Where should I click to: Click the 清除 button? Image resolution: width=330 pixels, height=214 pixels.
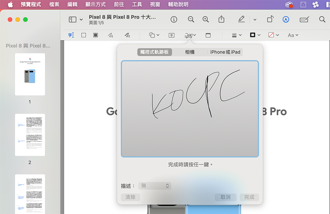point(130,197)
